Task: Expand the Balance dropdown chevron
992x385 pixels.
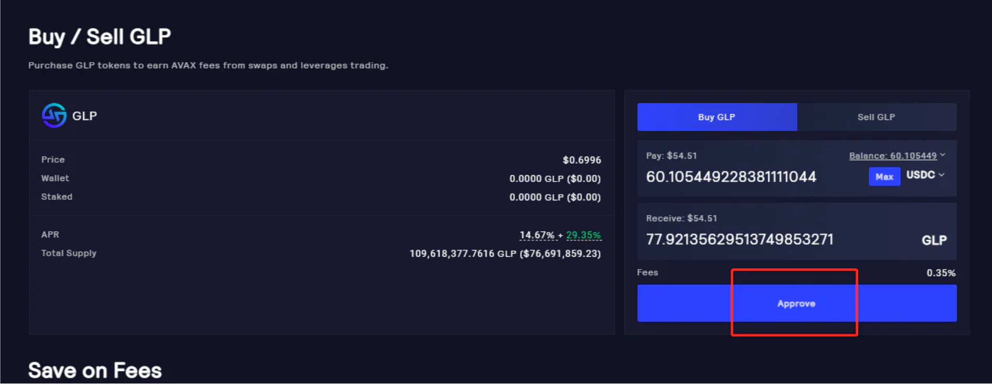Action: (x=942, y=155)
